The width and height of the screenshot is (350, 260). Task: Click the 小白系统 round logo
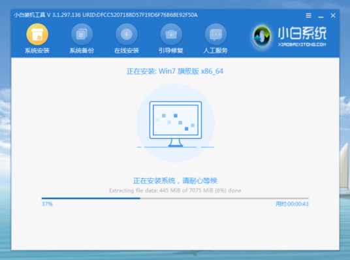point(262,36)
